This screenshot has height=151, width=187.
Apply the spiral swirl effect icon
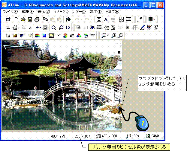(156, 28)
